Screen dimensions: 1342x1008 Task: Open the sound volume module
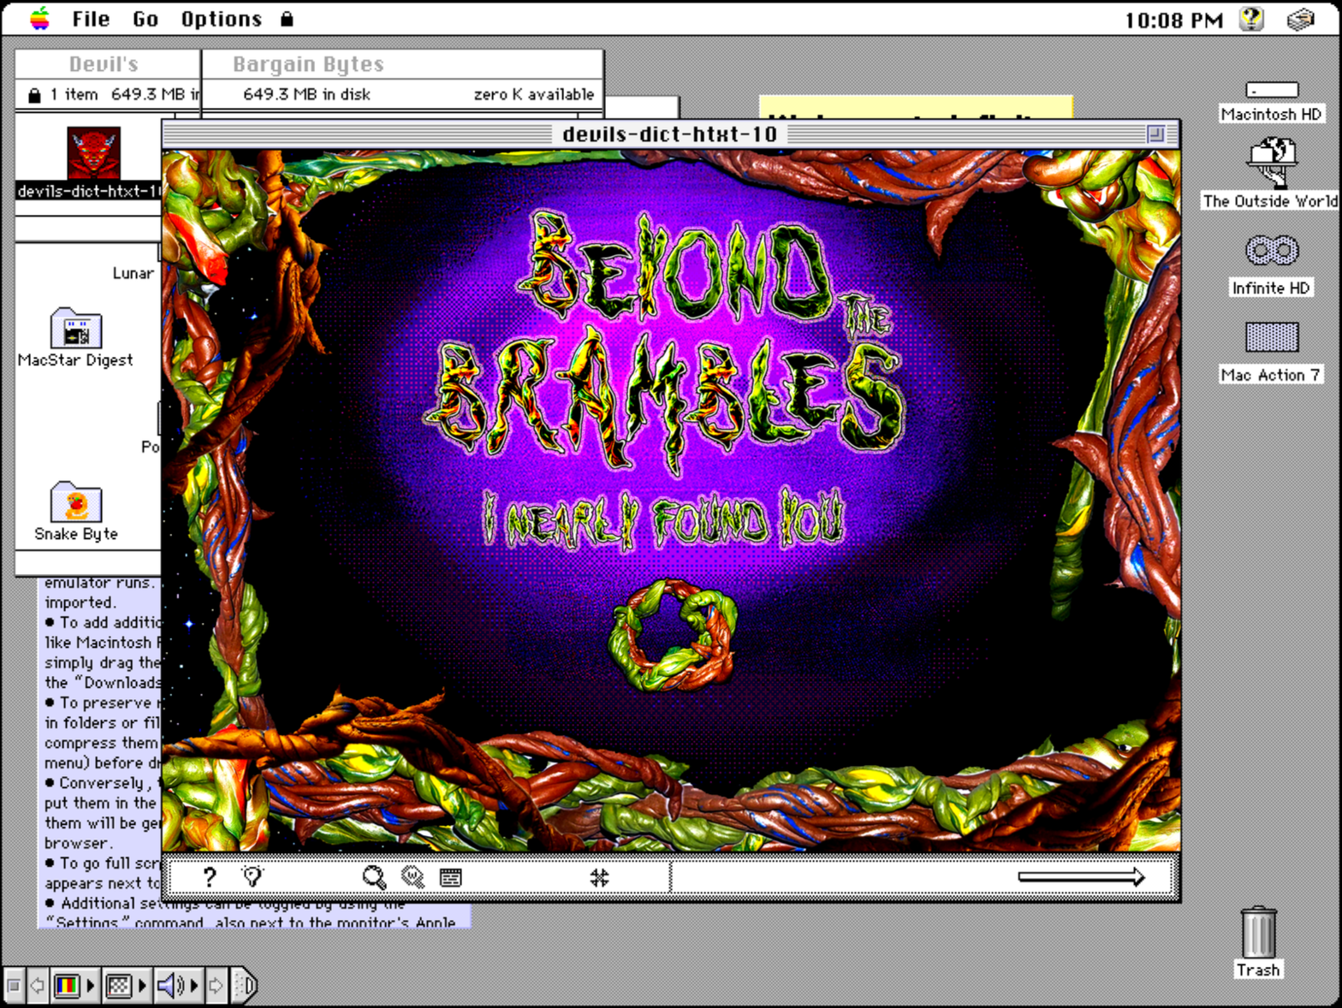point(170,986)
